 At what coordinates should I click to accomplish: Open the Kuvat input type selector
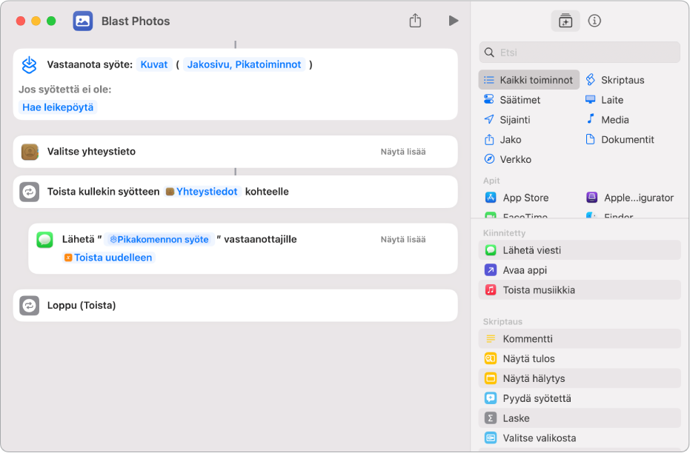[x=154, y=64]
